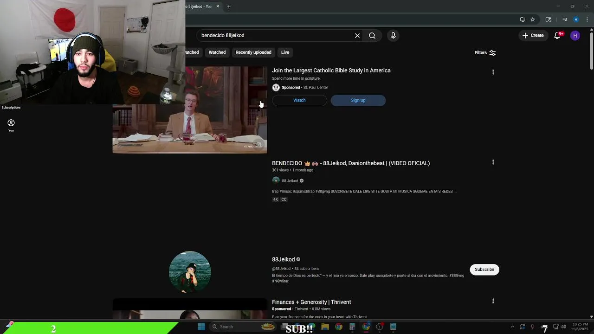The height and width of the screenshot is (334, 594).
Task: Open the Chrome profile H avatar
Action: (576, 19)
